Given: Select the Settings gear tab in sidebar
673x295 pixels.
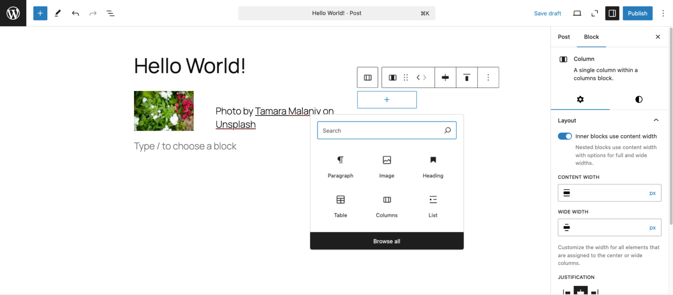Looking at the screenshot, I should click(x=580, y=99).
